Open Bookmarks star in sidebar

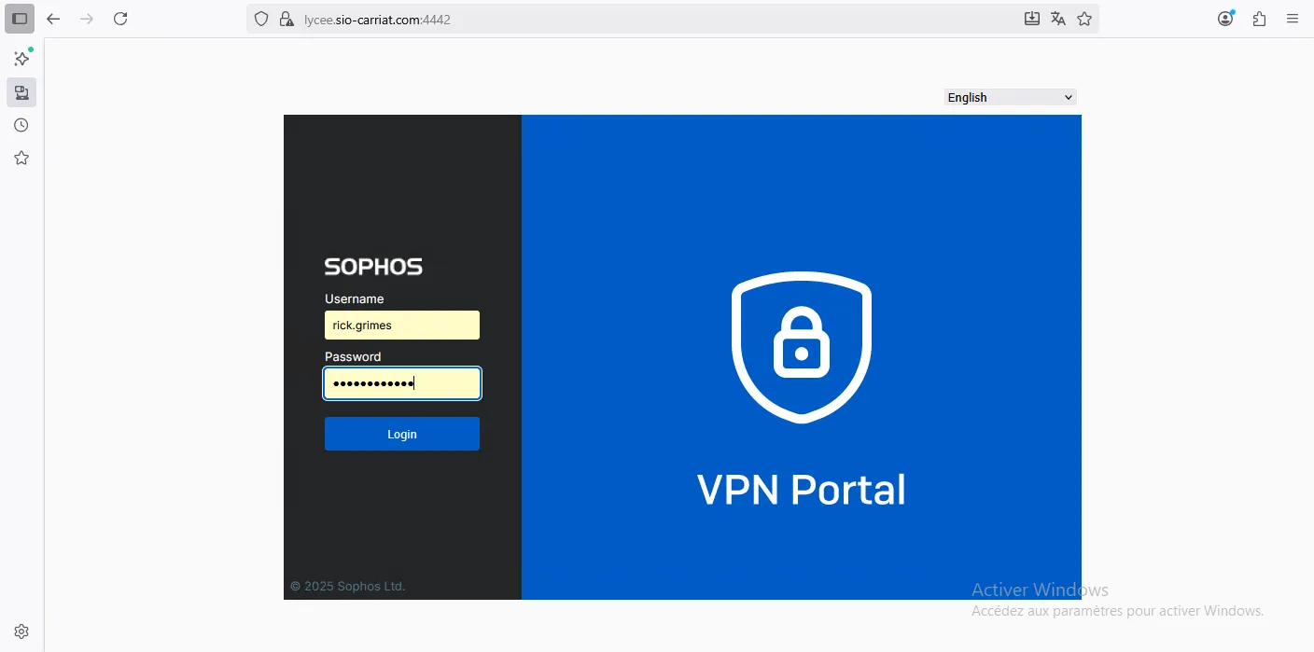pos(21,159)
